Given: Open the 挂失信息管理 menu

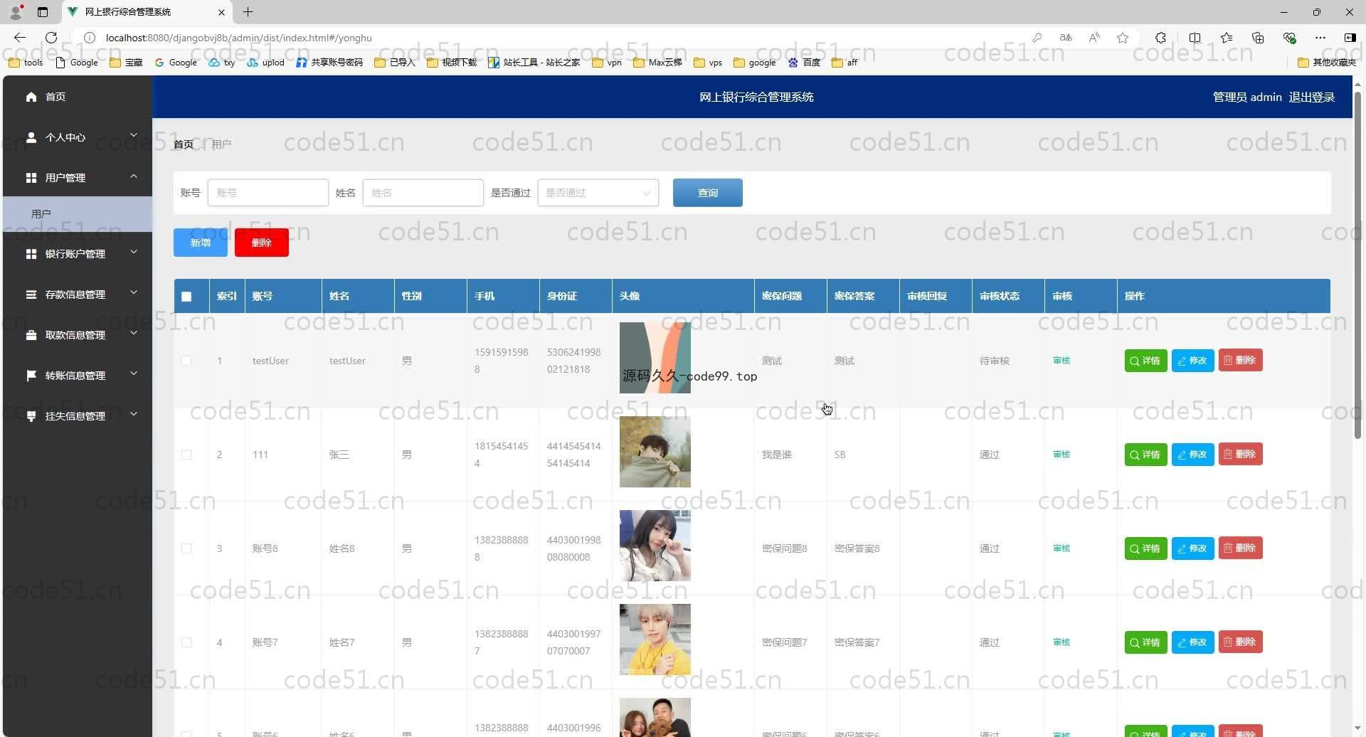Looking at the screenshot, I should point(77,416).
